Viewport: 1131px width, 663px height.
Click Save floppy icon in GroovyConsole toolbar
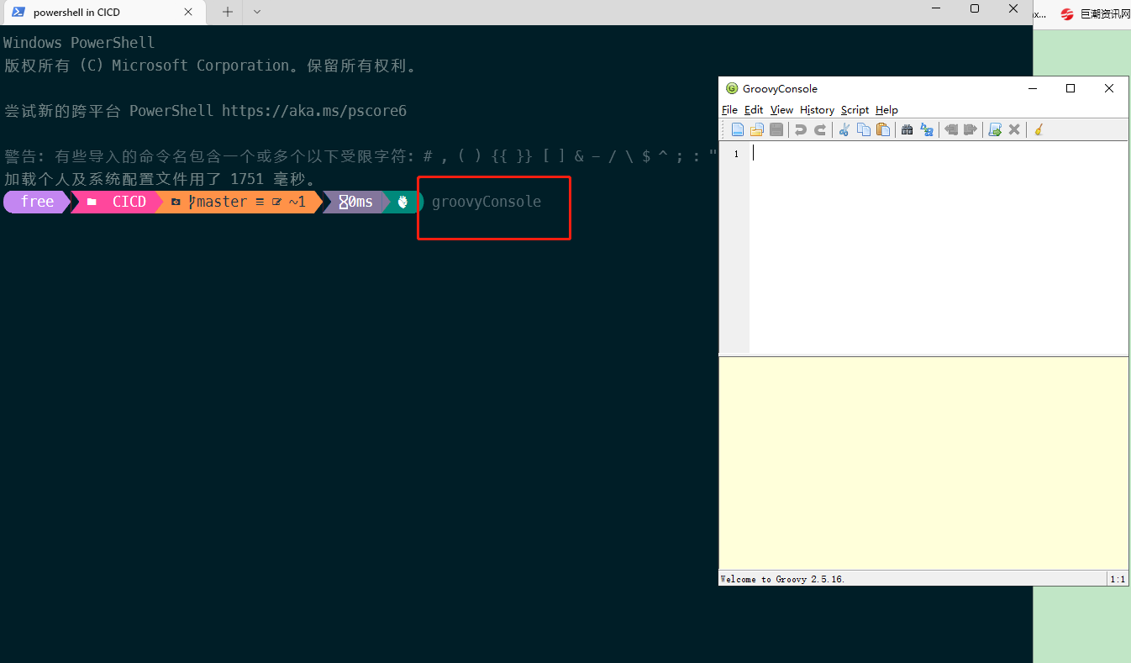click(776, 129)
